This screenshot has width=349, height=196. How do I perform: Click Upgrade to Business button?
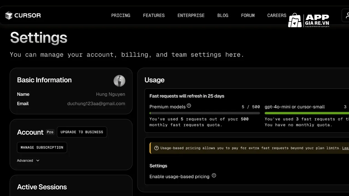click(82, 132)
